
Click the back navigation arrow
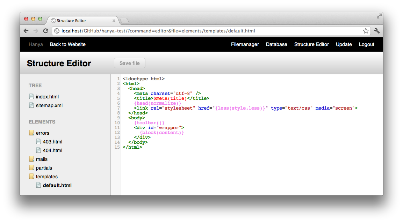pos(26,31)
